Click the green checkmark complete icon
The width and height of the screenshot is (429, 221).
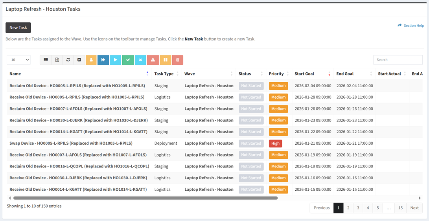coord(128,60)
